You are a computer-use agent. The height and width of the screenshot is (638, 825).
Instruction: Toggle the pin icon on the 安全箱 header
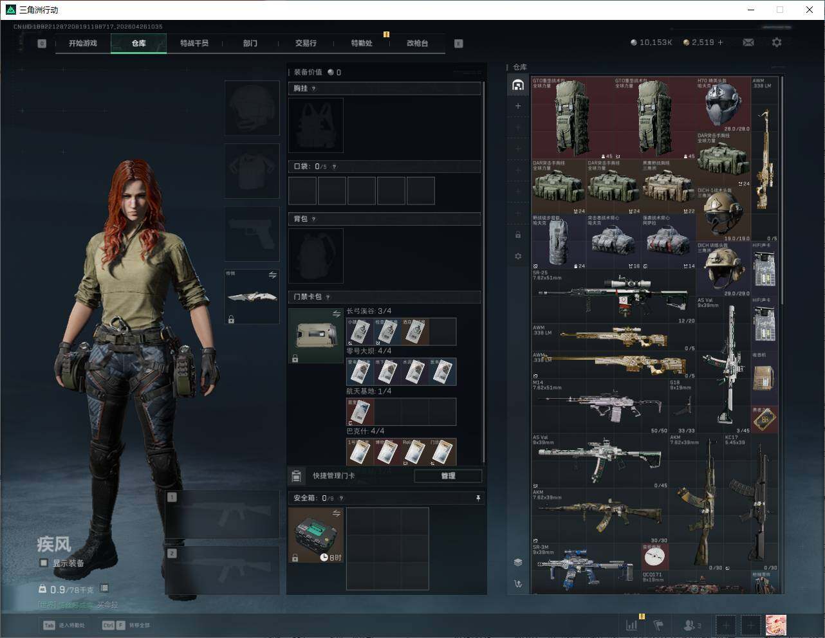click(477, 498)
